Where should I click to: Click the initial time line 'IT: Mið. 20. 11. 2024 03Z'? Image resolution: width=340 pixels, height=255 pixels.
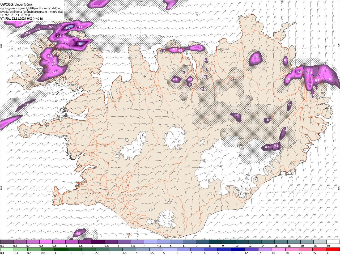17,15
